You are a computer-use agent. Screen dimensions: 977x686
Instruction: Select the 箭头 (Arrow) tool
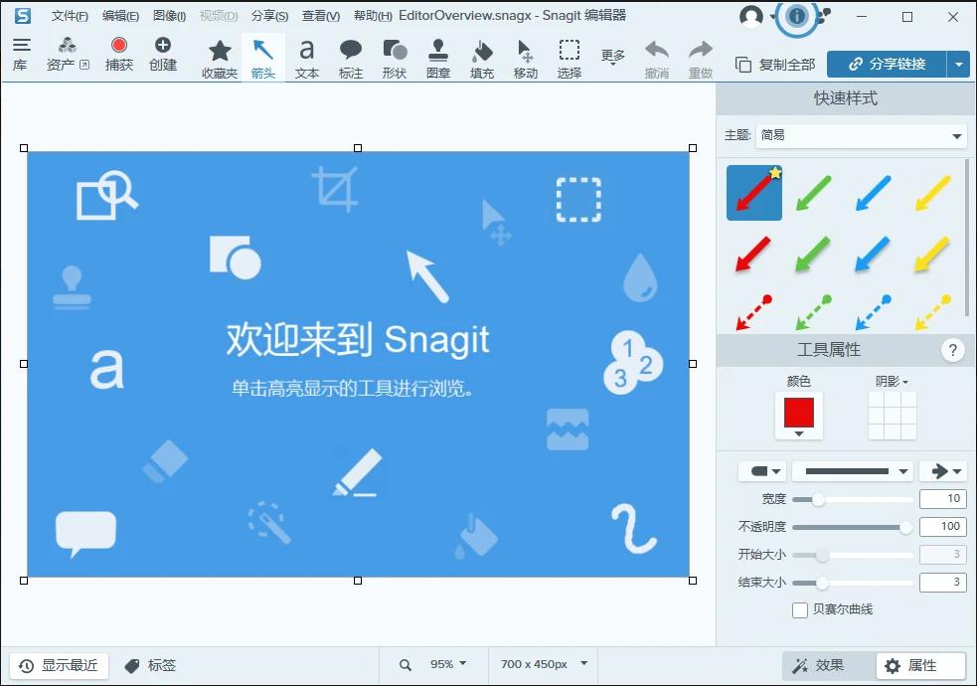point(263,57)
